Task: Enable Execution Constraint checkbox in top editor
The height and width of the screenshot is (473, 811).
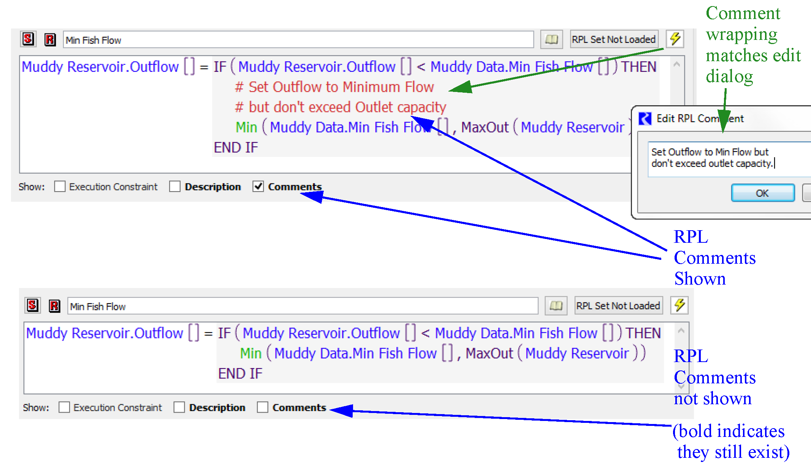Action: click(x=60, y=187)
